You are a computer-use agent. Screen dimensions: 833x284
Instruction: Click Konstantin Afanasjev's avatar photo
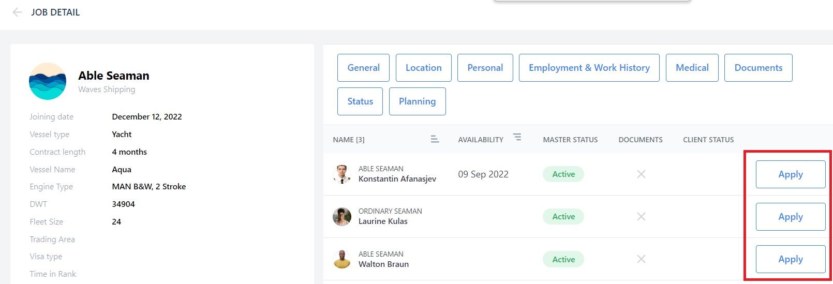342,174
